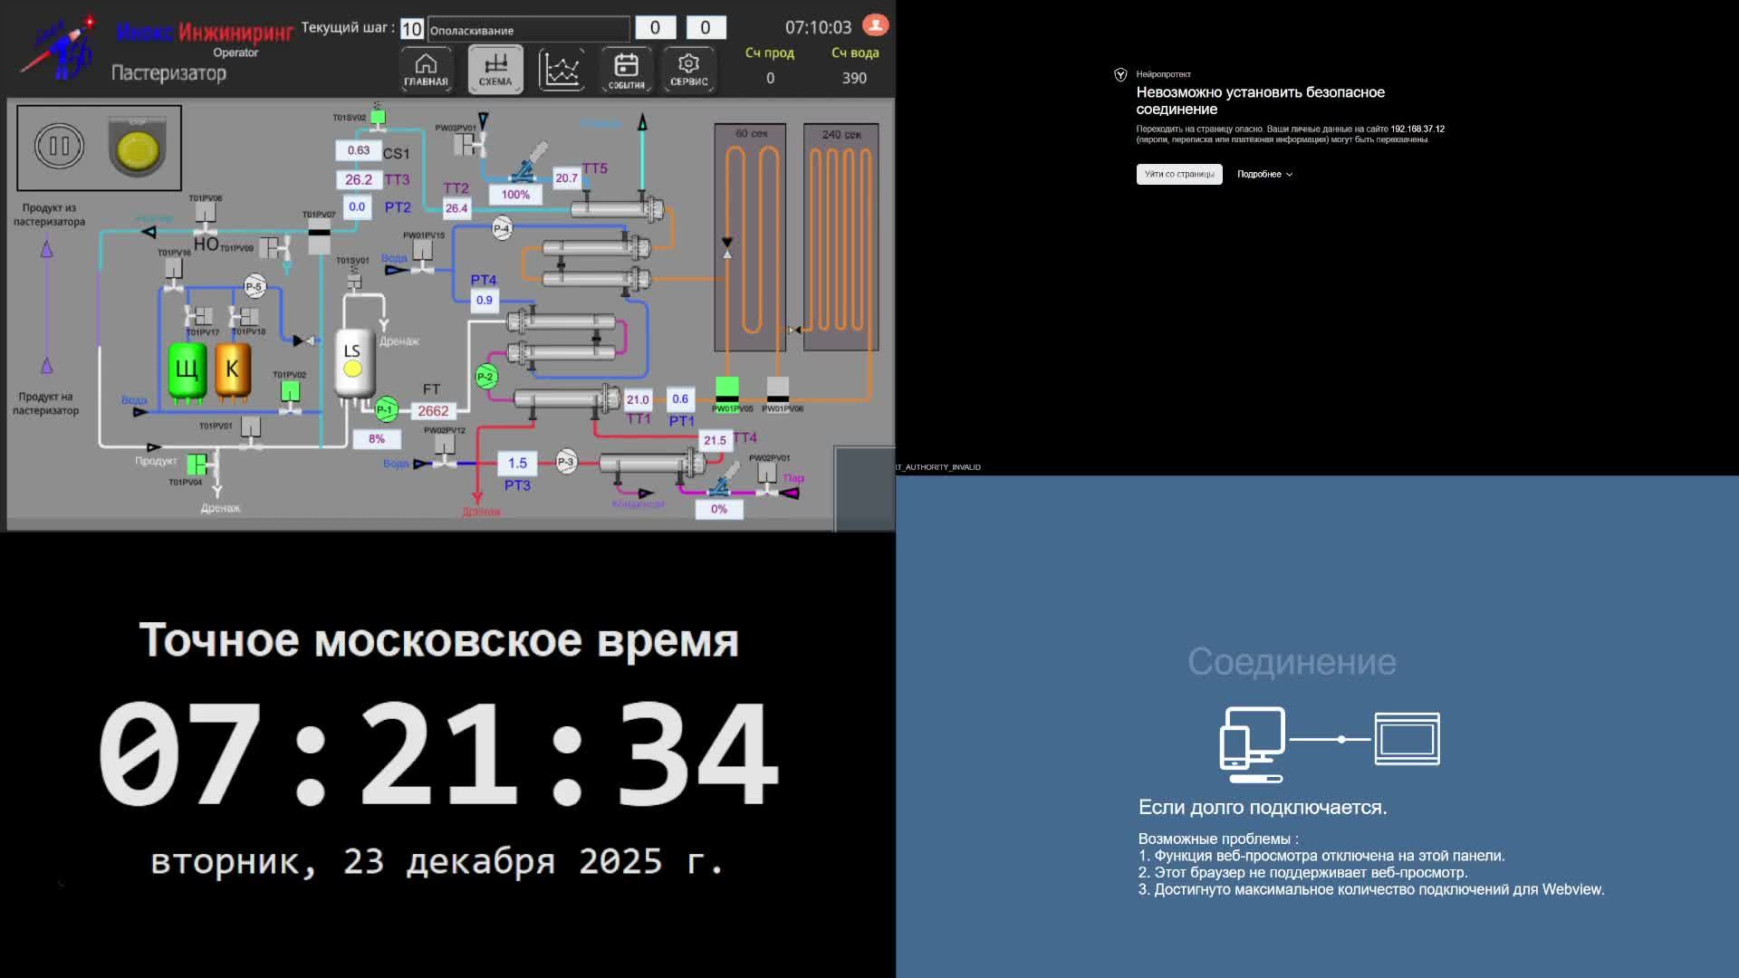Expand the Подробнее details section
This screenshot has width=1739, height=978.
1264,174
